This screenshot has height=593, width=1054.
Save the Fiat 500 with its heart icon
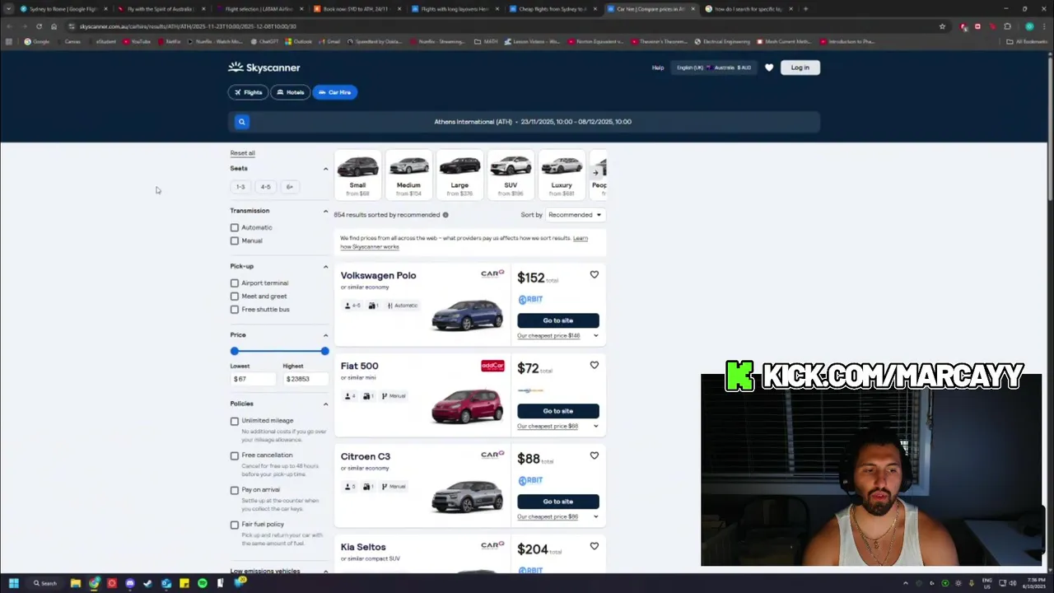click(x=594, y=365)
